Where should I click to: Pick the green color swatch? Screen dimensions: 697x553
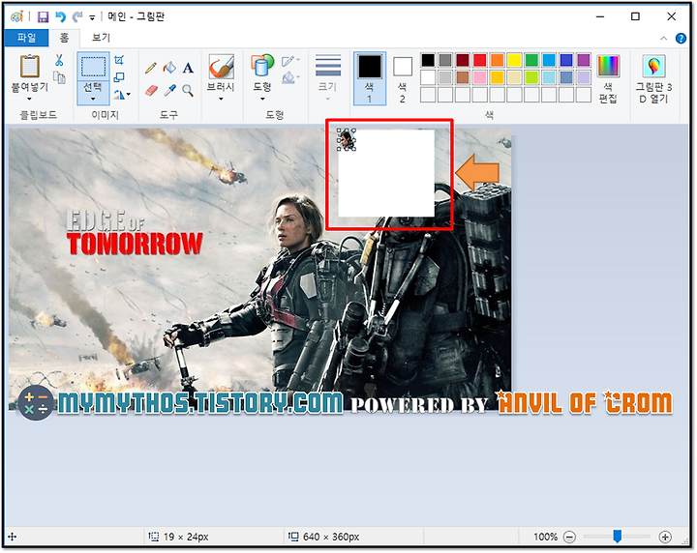pyautogui.click(x=531, y=60)
